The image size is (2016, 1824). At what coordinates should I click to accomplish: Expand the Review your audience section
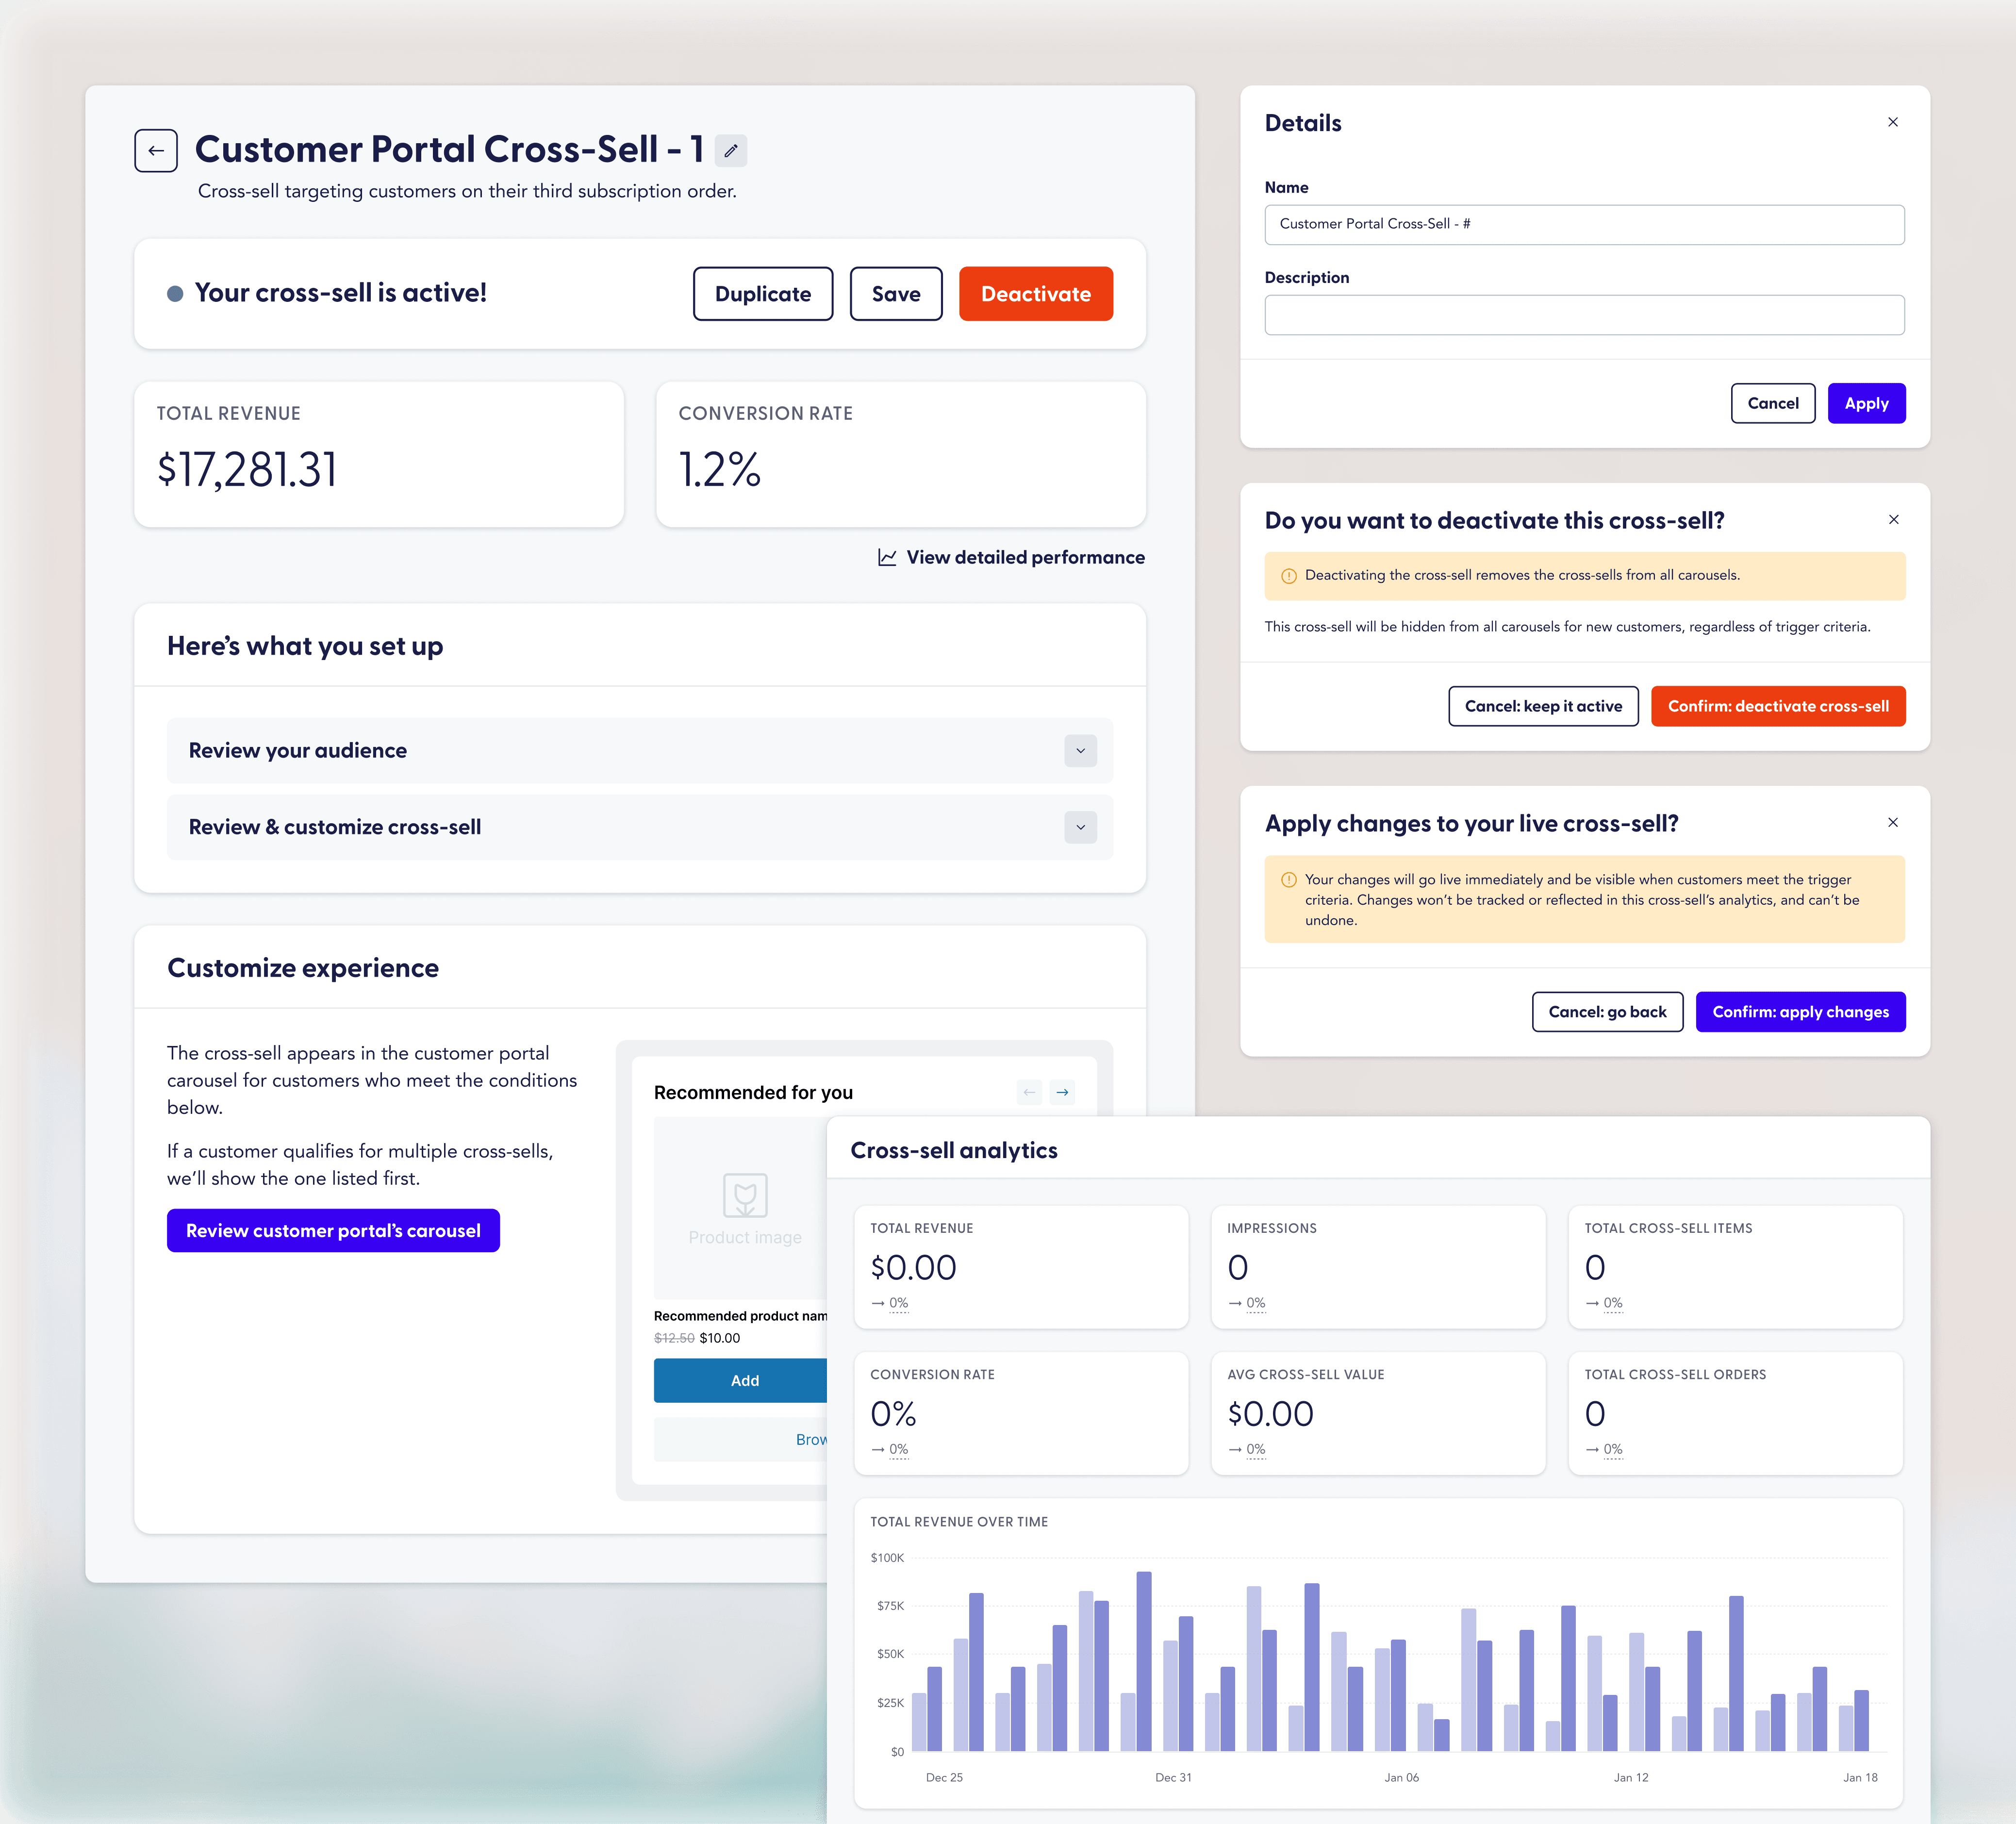[x=1080, y=751]
